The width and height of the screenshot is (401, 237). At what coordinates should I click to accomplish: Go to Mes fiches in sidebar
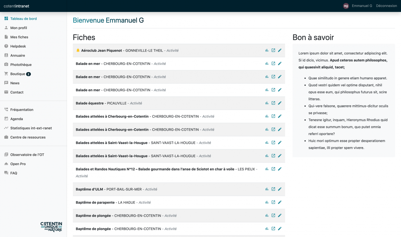point(19,37)
